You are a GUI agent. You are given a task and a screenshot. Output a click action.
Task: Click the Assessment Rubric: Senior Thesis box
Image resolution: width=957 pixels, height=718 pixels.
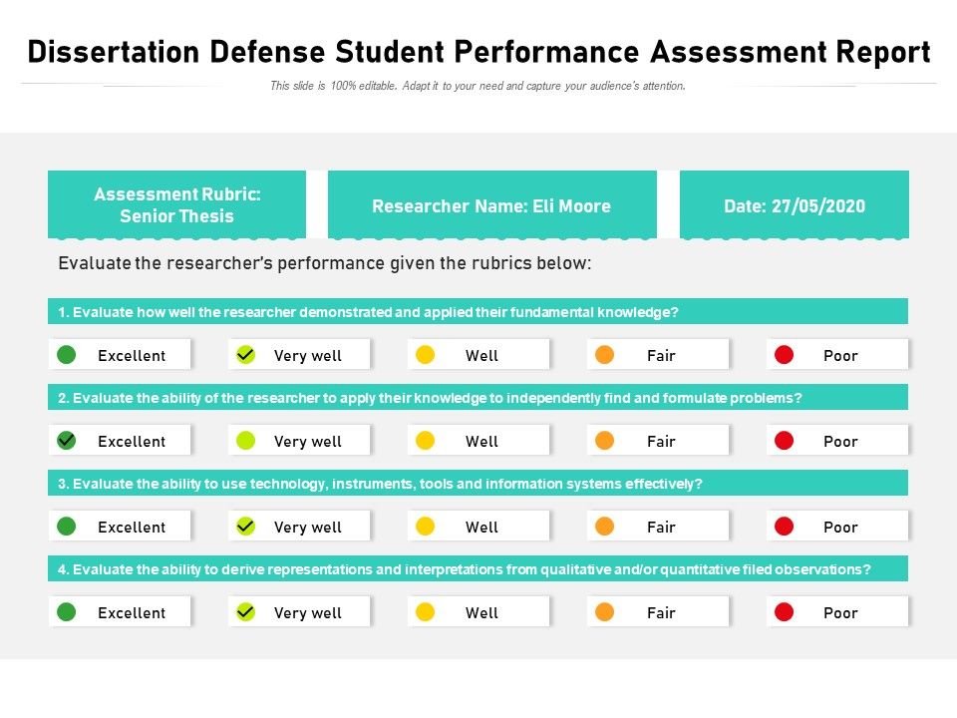click(177, 205)
